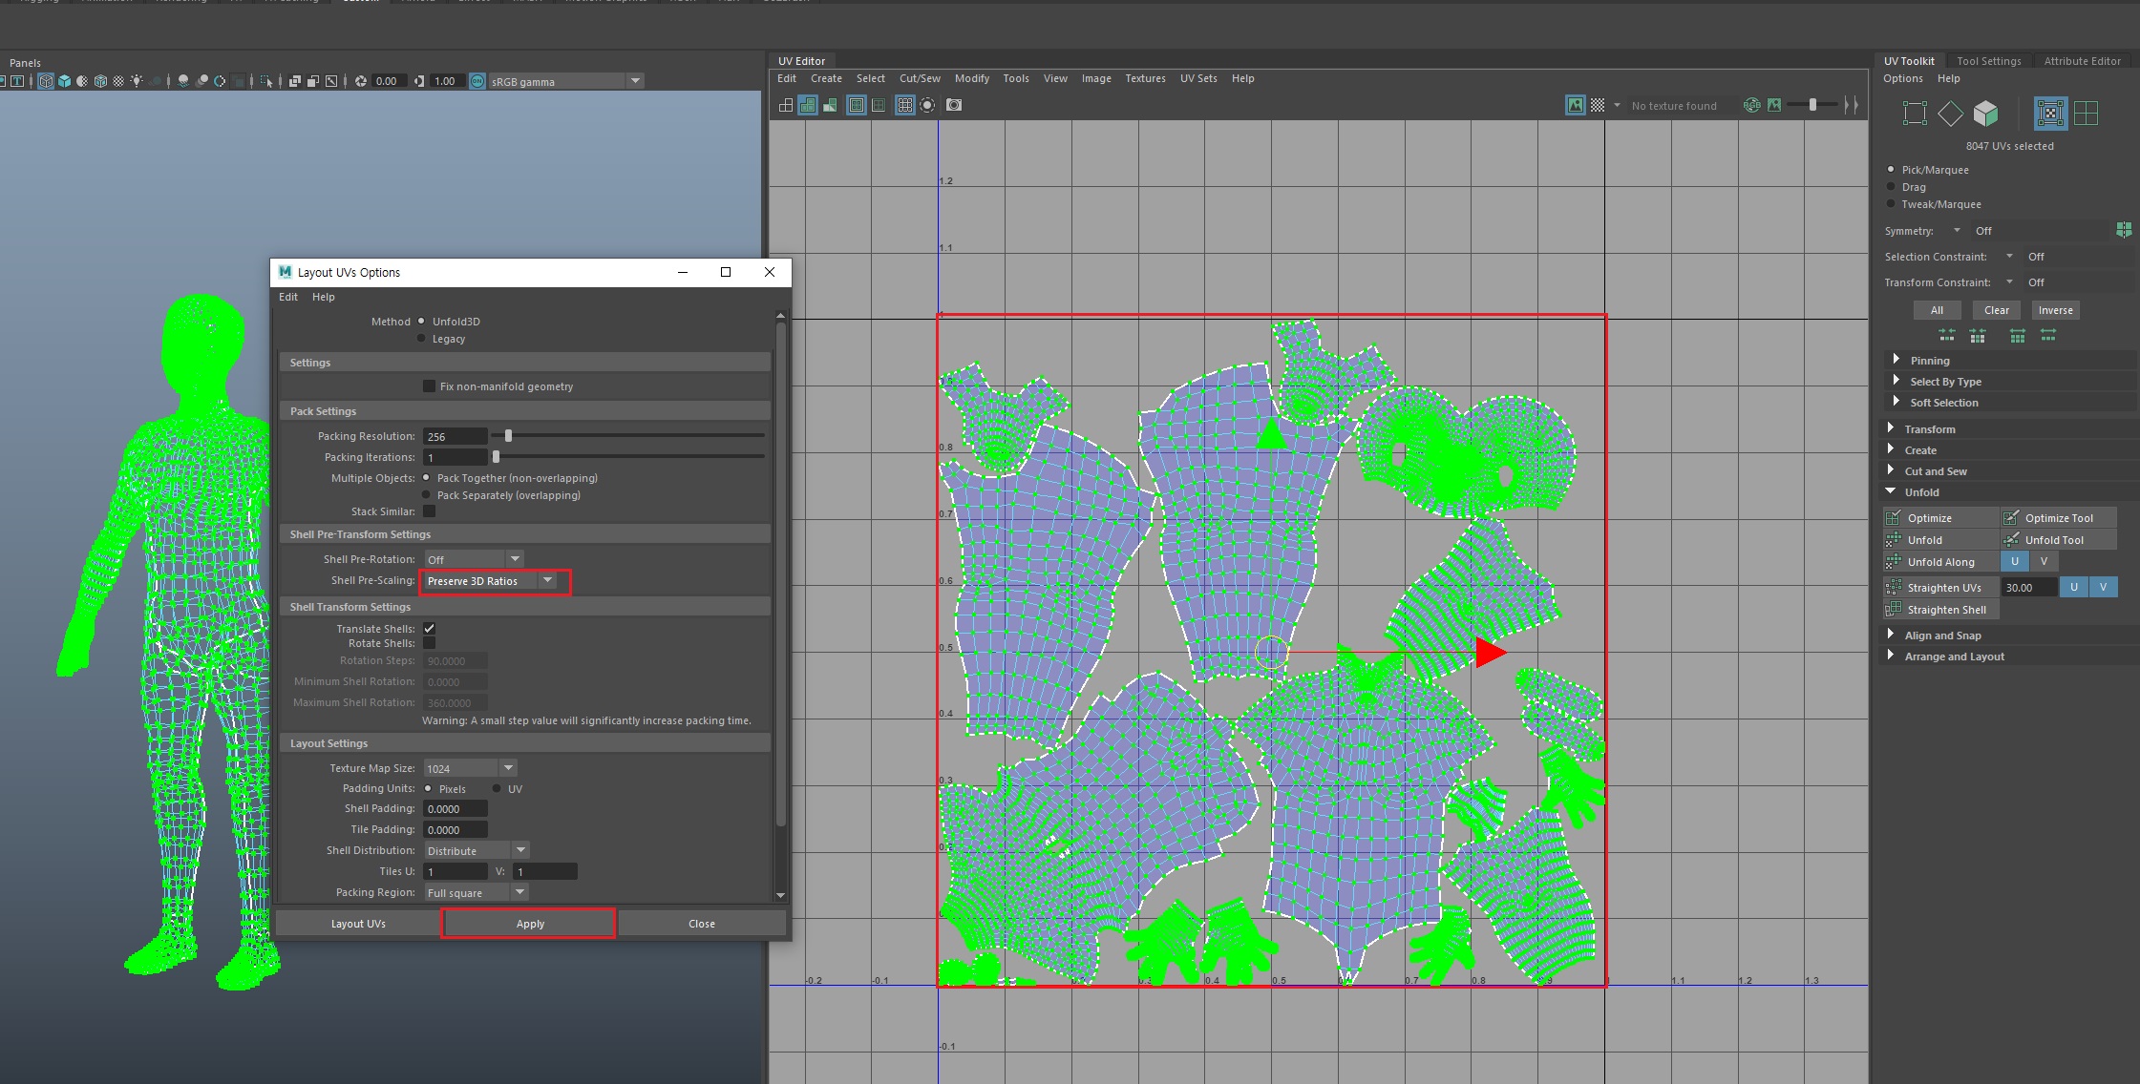
Task: Click the Straighten Shell icon
Action: [1894, 610]
